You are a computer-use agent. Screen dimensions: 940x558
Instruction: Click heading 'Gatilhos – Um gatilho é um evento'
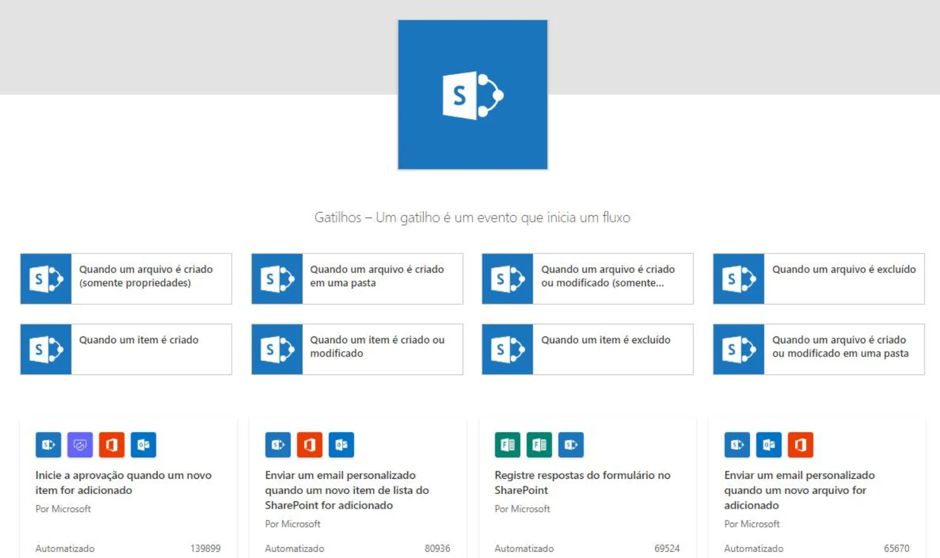[473, 217]
